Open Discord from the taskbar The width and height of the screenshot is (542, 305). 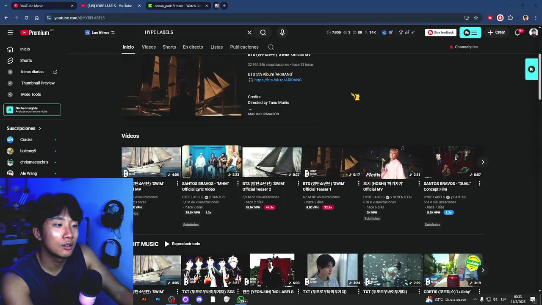tap(199, 299)
